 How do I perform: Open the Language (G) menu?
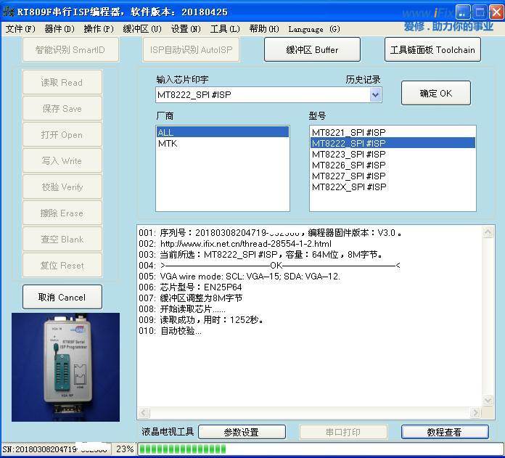coord(314,29)
